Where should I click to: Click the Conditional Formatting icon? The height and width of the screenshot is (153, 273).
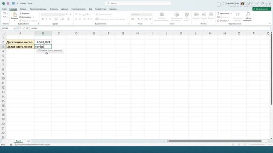tap(162, 14)
